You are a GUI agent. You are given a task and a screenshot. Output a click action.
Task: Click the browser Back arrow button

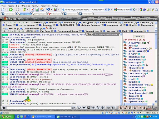11,10
